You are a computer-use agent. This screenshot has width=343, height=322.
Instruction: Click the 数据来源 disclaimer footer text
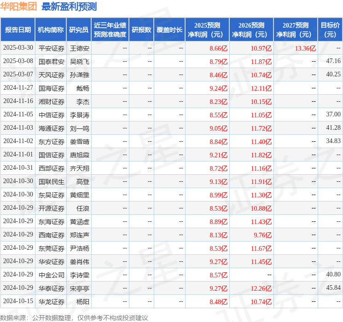click(x=74, y=317)
